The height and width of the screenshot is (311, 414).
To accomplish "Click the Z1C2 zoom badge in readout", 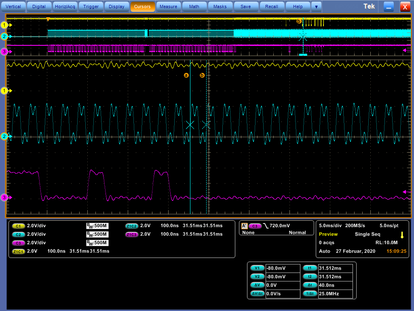I will 132,226.
